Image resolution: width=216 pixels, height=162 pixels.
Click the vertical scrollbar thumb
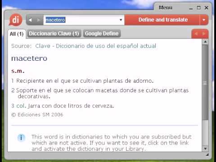click(205, 82)
